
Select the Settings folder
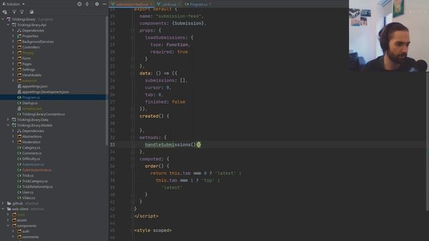tap(28, 70)
